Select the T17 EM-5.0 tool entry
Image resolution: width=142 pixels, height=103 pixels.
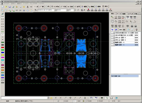(x=125, y=76)
